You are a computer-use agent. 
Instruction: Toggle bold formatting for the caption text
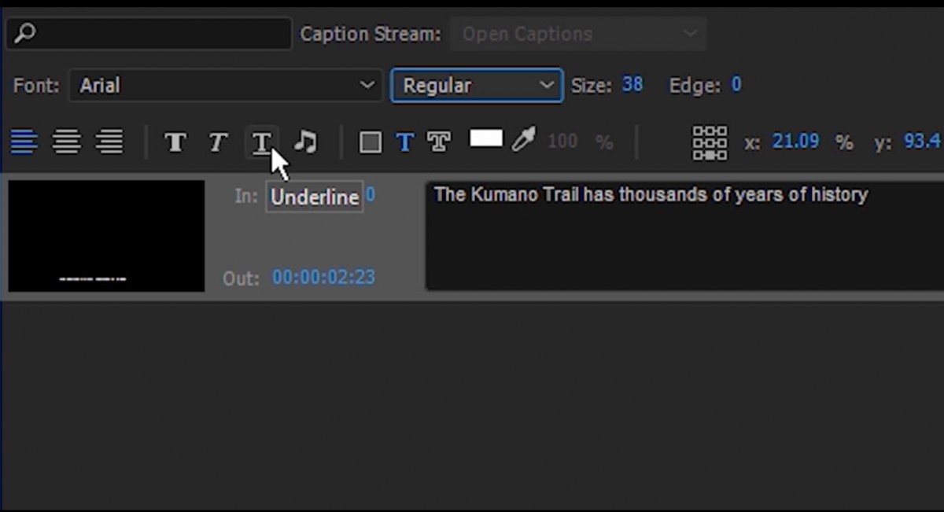pos(175,142)
